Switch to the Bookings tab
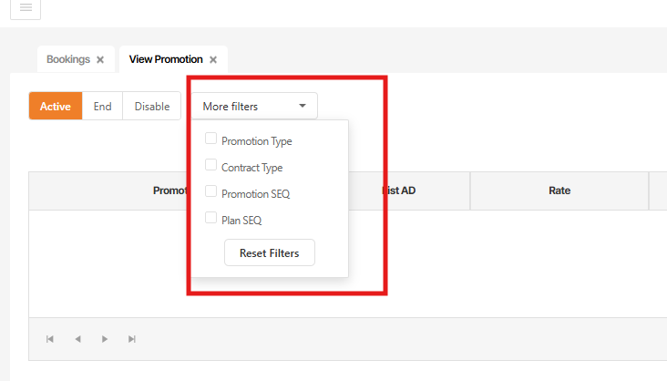667x381 pixels. coord(68,59)
